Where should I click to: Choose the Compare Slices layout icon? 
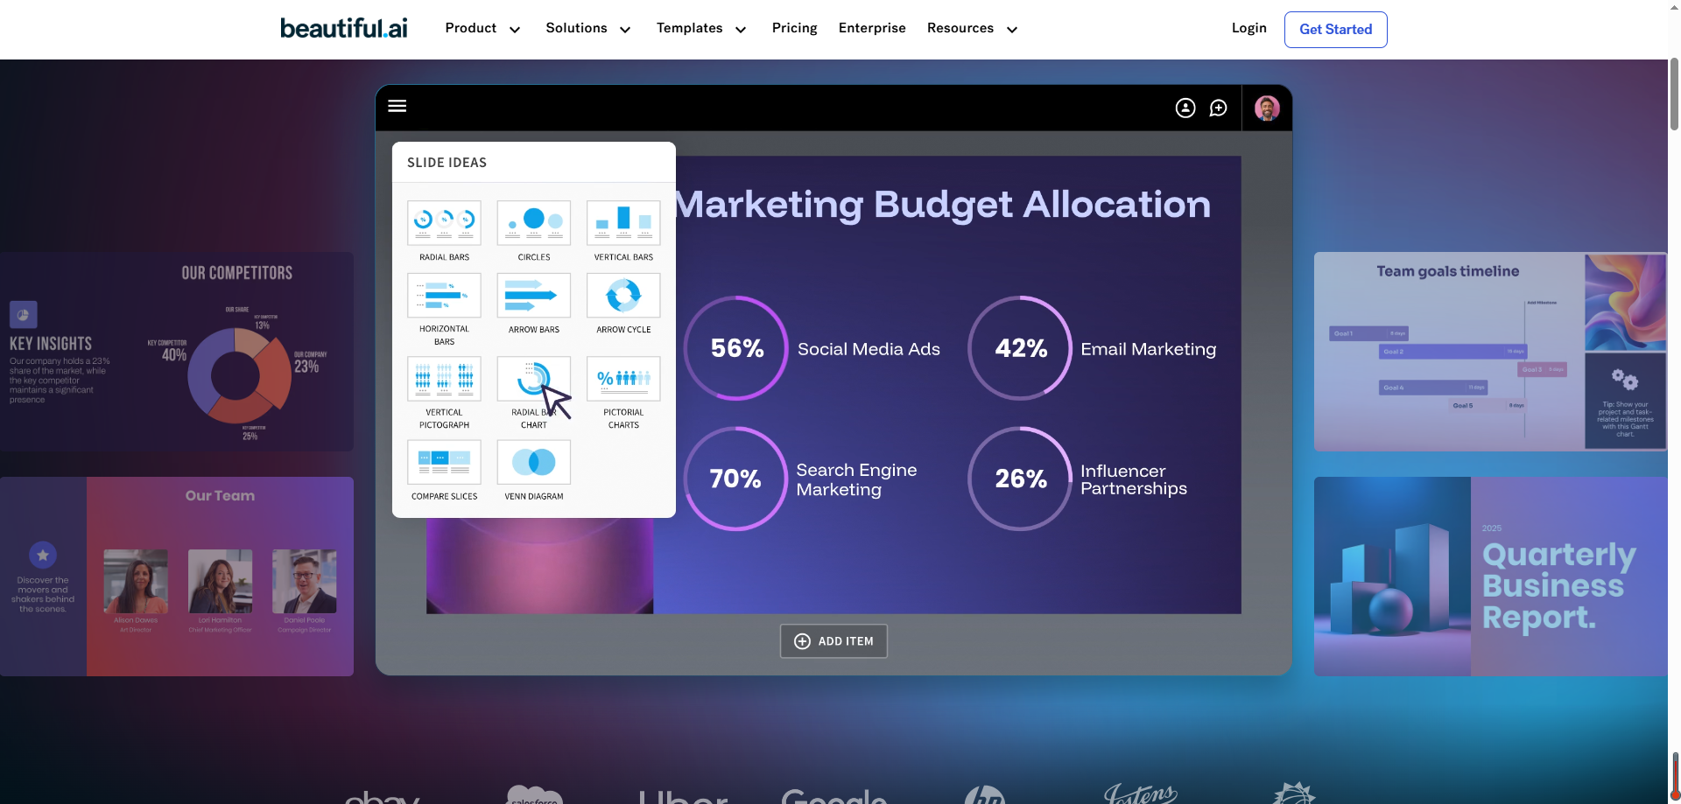pyautogui.click(x=444, y=462)
